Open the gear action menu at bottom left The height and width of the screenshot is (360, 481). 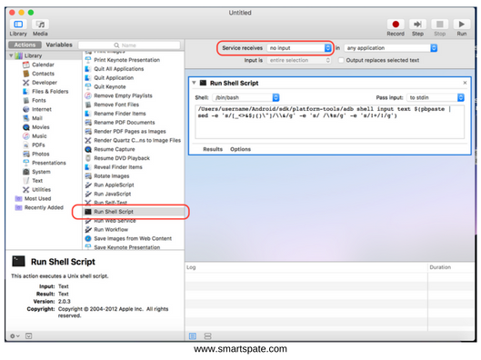pyautogui.click(x=15, y=336)
